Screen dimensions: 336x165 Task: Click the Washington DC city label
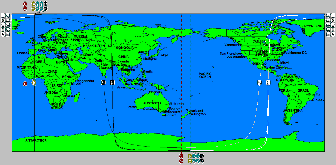click(295, 53)
